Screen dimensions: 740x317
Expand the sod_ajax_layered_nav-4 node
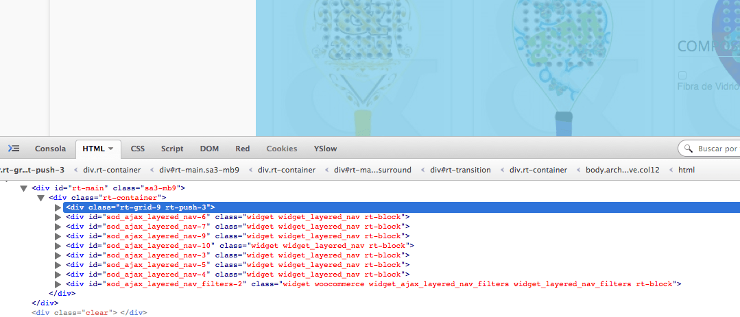58,275
